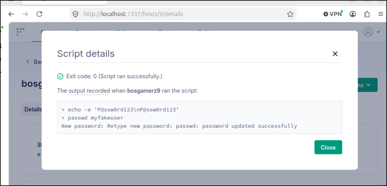Click the Fleet logo in the app header

pyautogui.click(x=20, y=31)
